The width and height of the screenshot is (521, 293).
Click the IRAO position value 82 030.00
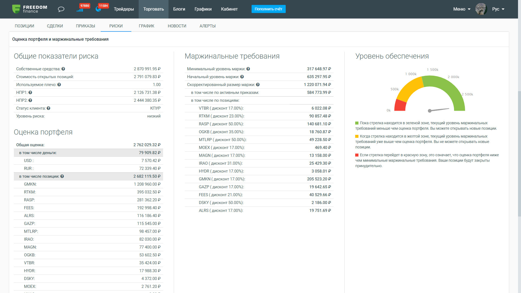150,239
